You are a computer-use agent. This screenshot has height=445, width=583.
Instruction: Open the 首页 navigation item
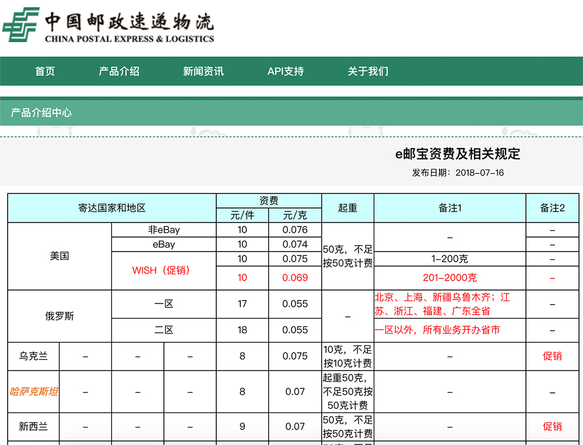coord(45,71)
